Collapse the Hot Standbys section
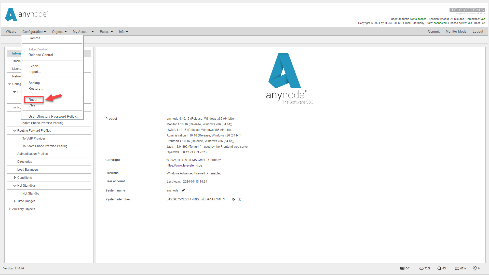This screenshot has width=489, height=275. pyautogui.click(x=15, y=185)
